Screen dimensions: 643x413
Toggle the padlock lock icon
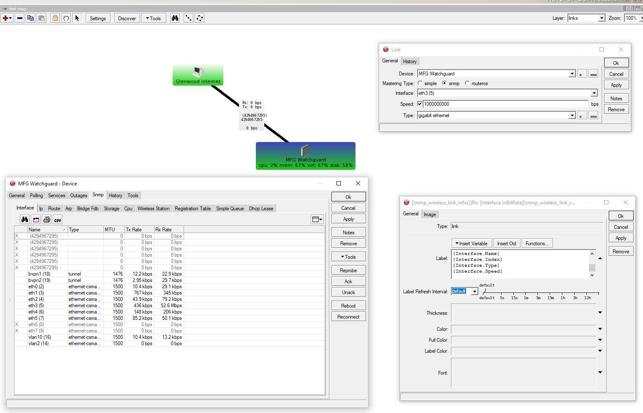(55, 18)
